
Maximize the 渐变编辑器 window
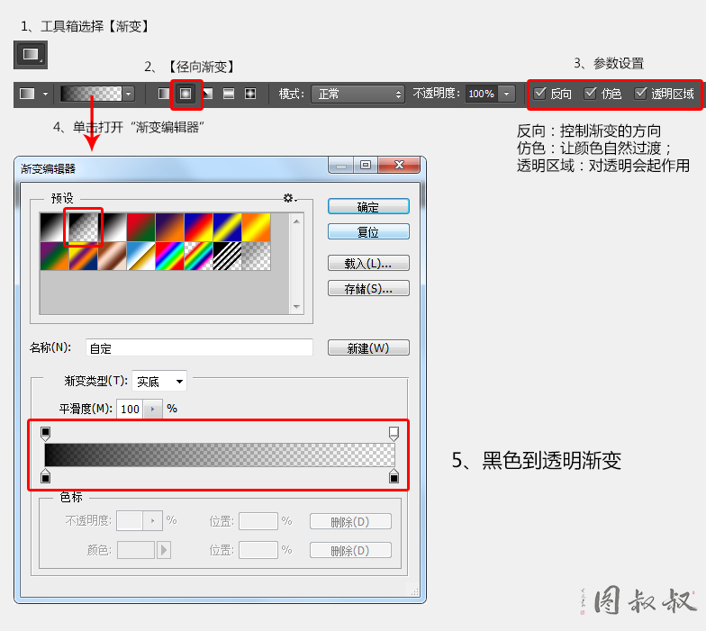(366, 166)
